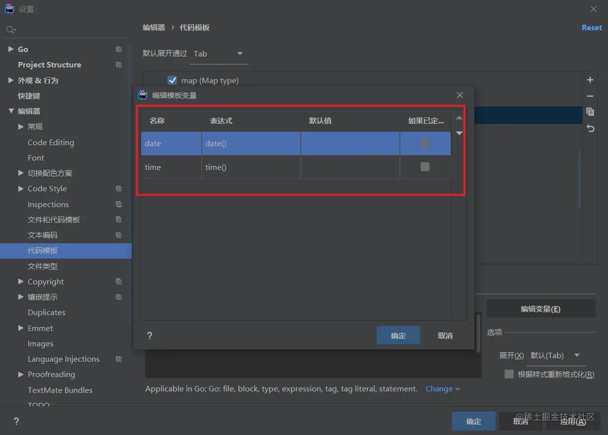
Task: Click the settings search field
Action: click(66, 30)
